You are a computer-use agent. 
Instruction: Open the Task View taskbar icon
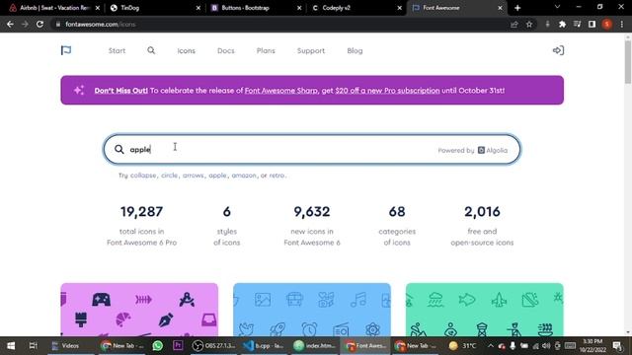pos(33,346)
